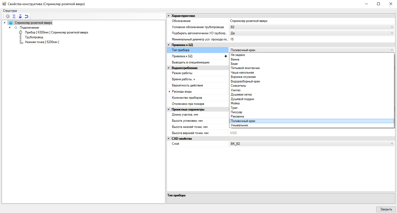Viewport: 397px width, 213px height.
Task: Collapse the Характеристики section
Action: click(x=169, y=16)
